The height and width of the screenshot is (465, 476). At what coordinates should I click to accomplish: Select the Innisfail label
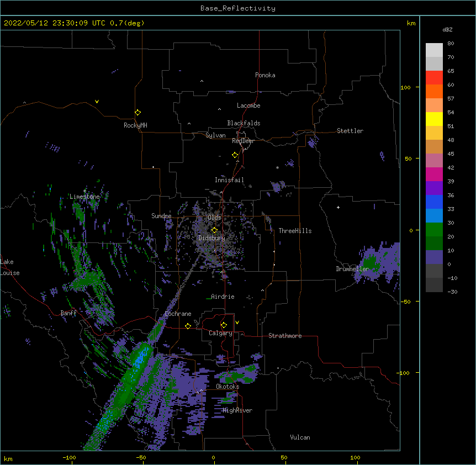tap(229, 180)
